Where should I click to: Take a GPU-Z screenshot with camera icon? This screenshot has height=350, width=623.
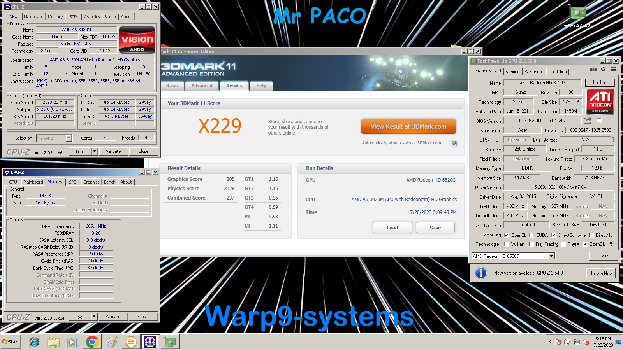[593, 70]
